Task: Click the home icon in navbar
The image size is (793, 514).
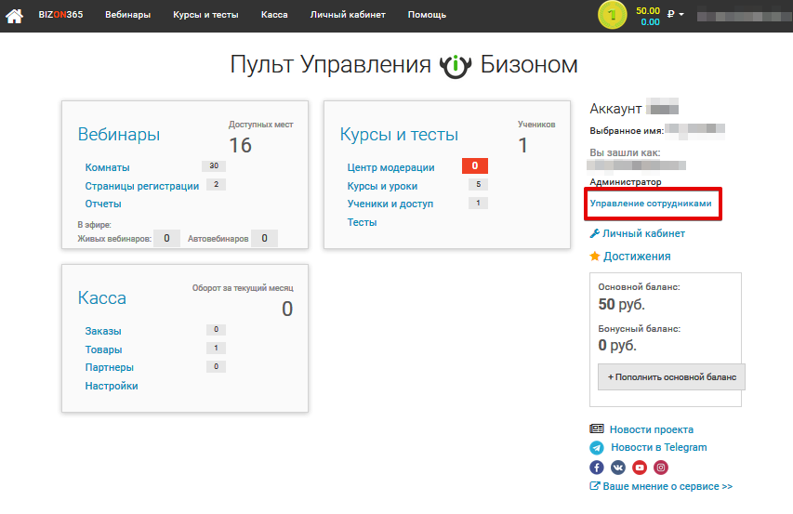Action: point(15,15)
